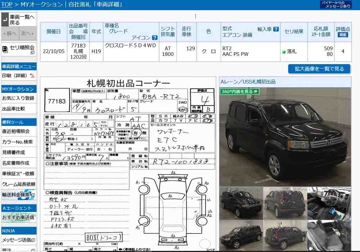Click the popup icon beside 輸送料金検索
The width and height of the screenshot is (360, 252).
coord(33,195)
